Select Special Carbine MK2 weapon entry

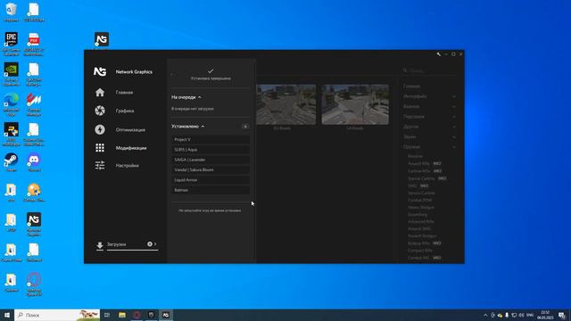point(427,178)
